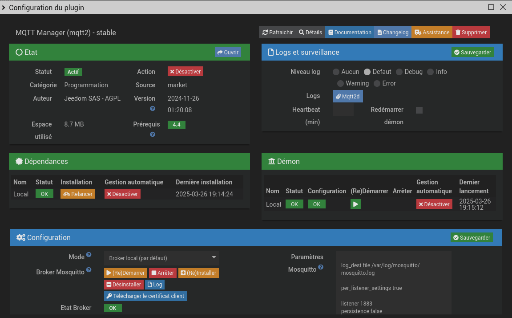Open the Documentation tab
The height and width of the screenshot is (318, 512).
point(350,33)
